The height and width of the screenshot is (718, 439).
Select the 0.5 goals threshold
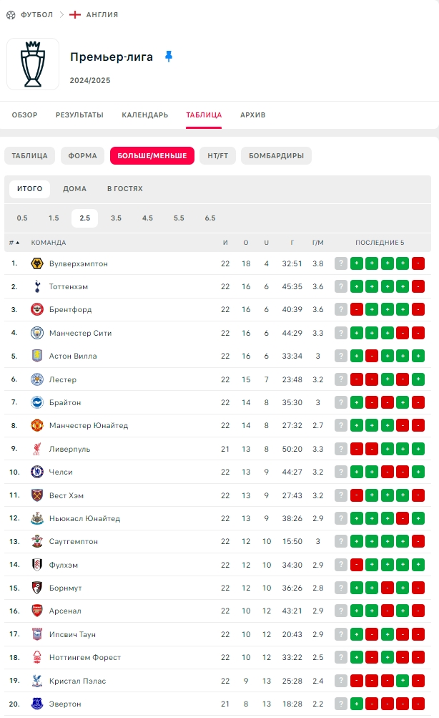click(22, 218)
